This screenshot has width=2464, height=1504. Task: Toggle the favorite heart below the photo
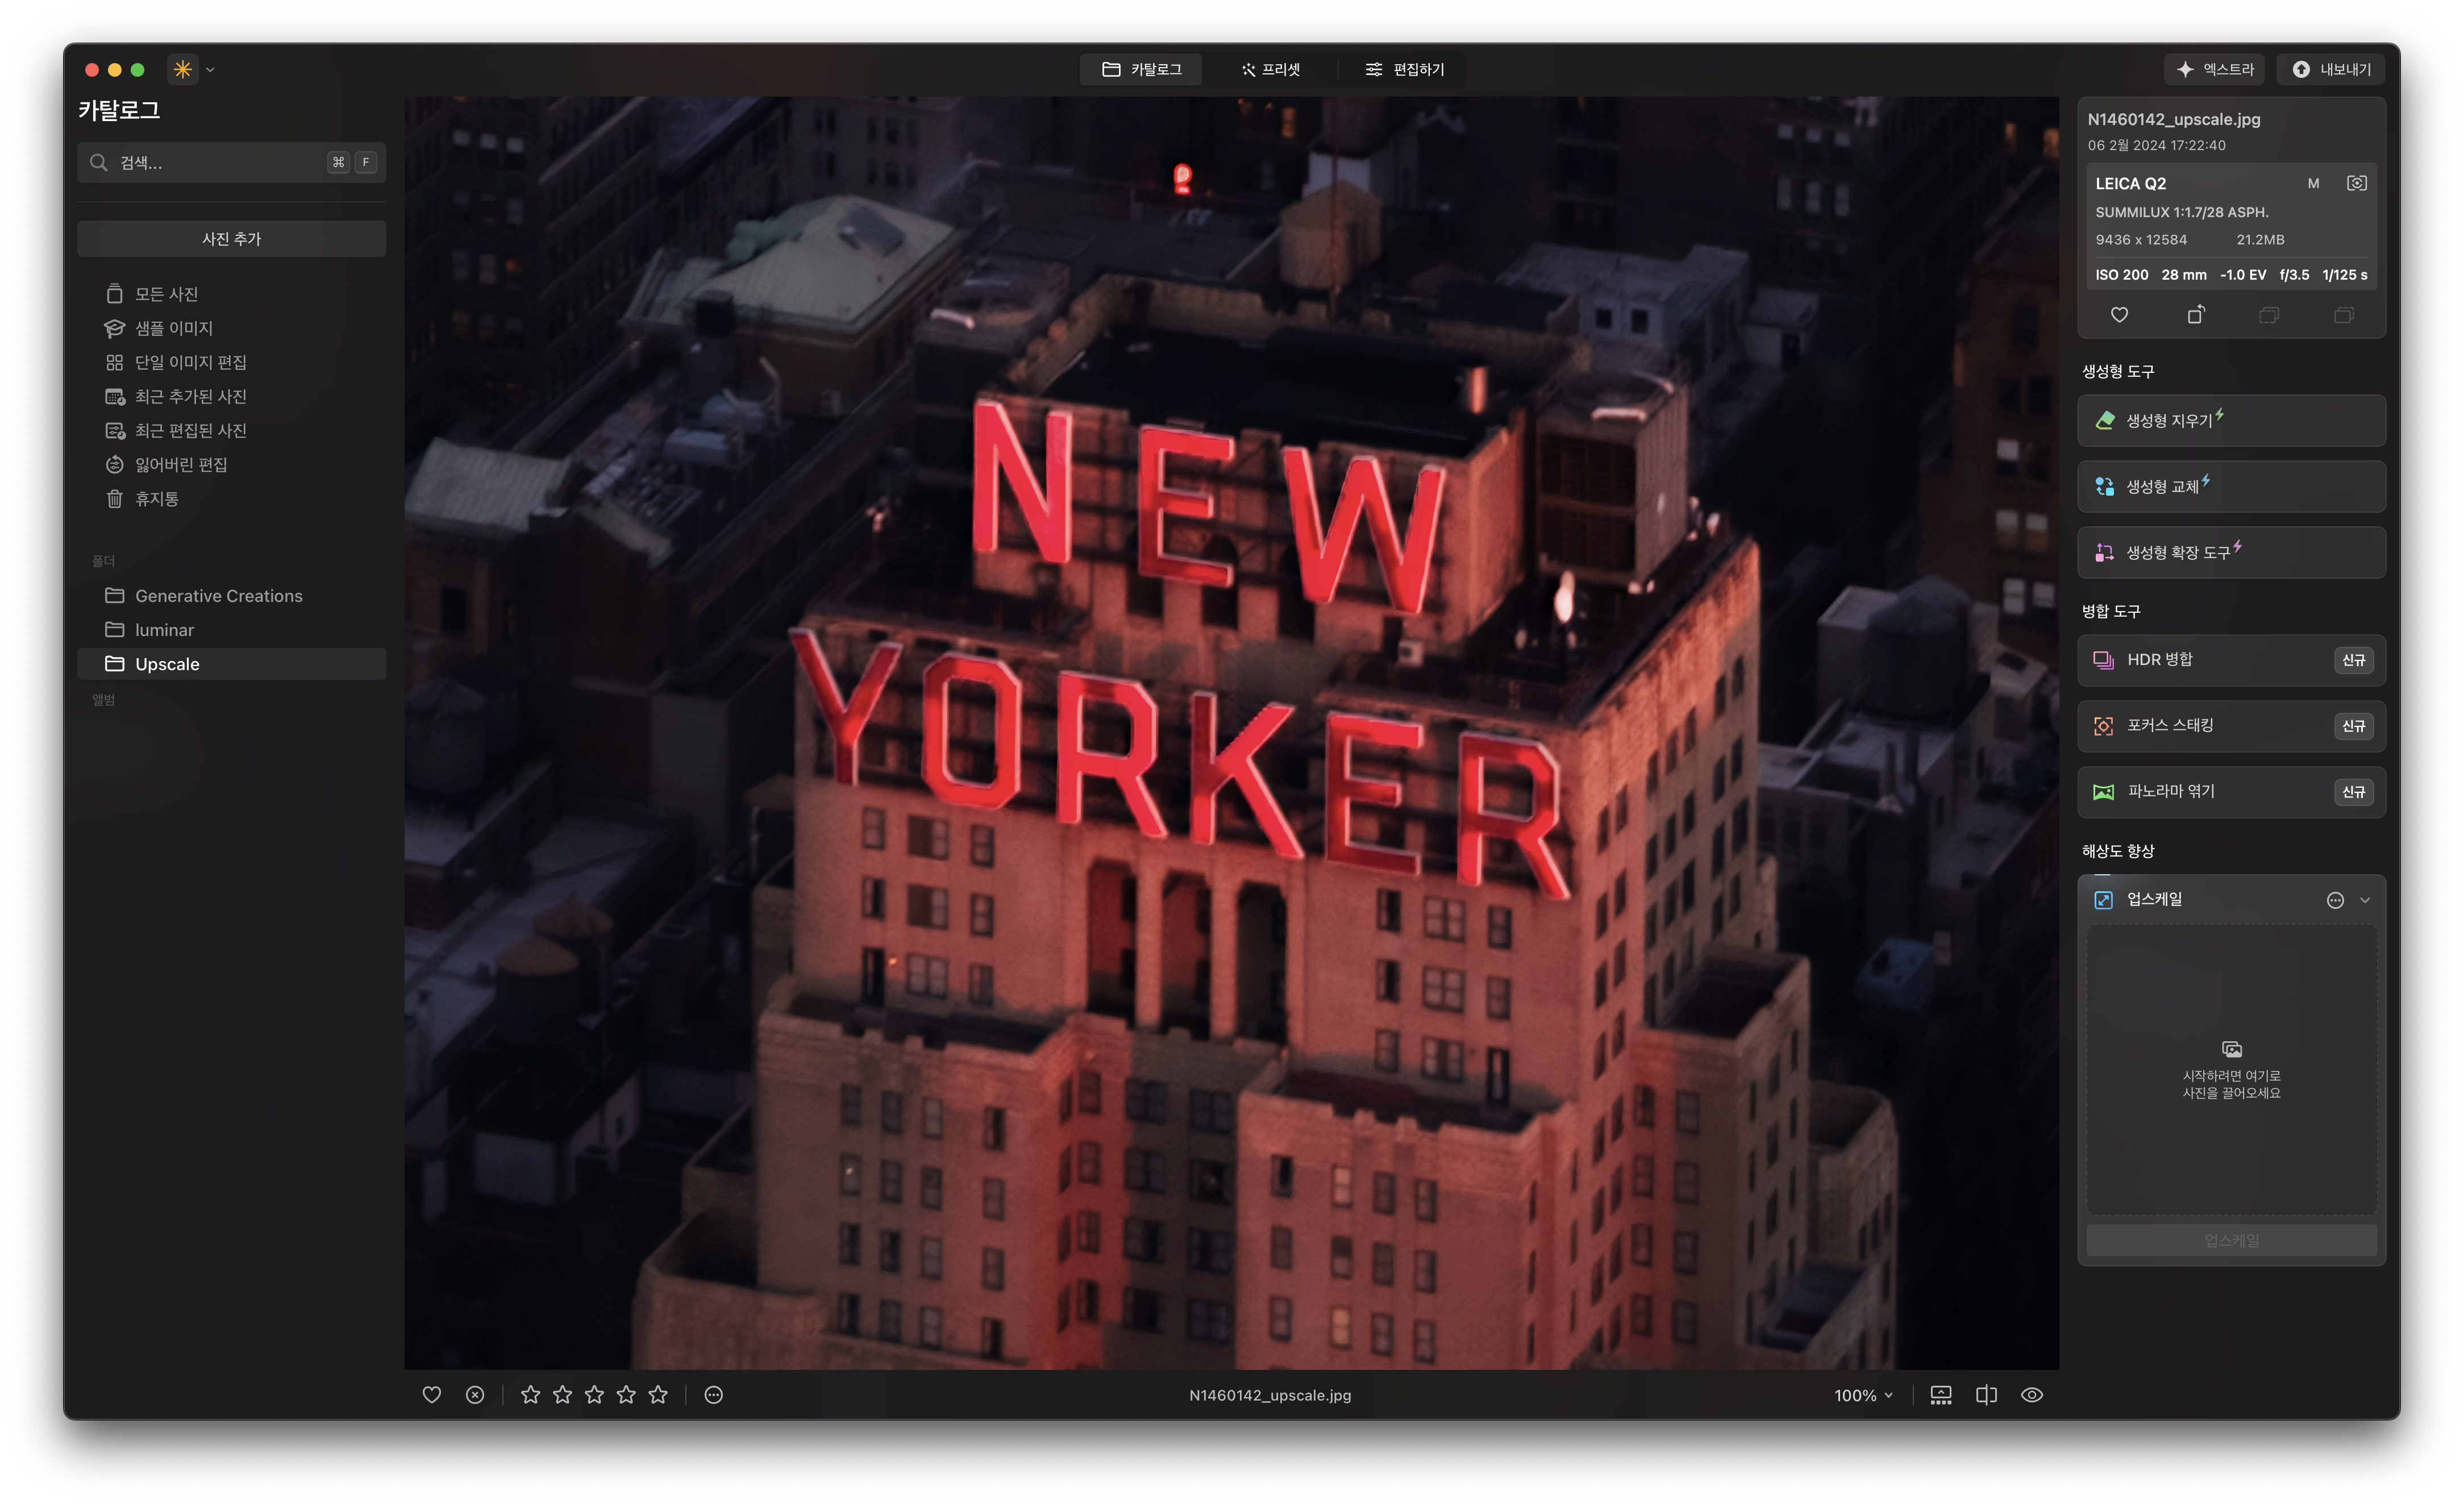[x=432, y=1395]
